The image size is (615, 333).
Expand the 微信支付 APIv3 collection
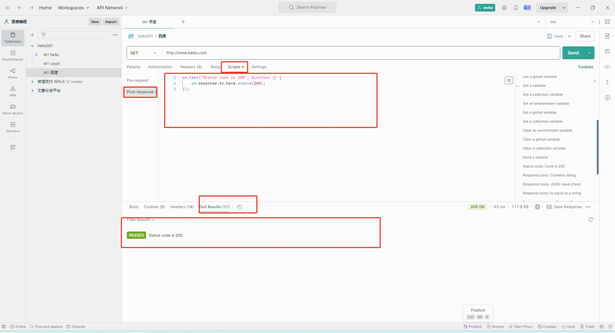click(x=32, y=82)
